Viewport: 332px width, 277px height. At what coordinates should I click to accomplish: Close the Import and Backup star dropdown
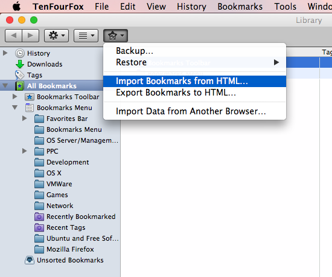(x=116, y=36)
